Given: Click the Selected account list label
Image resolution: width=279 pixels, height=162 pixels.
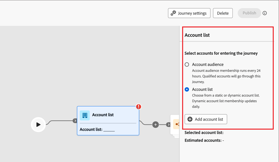Looking at the screenshot, I should 204,133.
